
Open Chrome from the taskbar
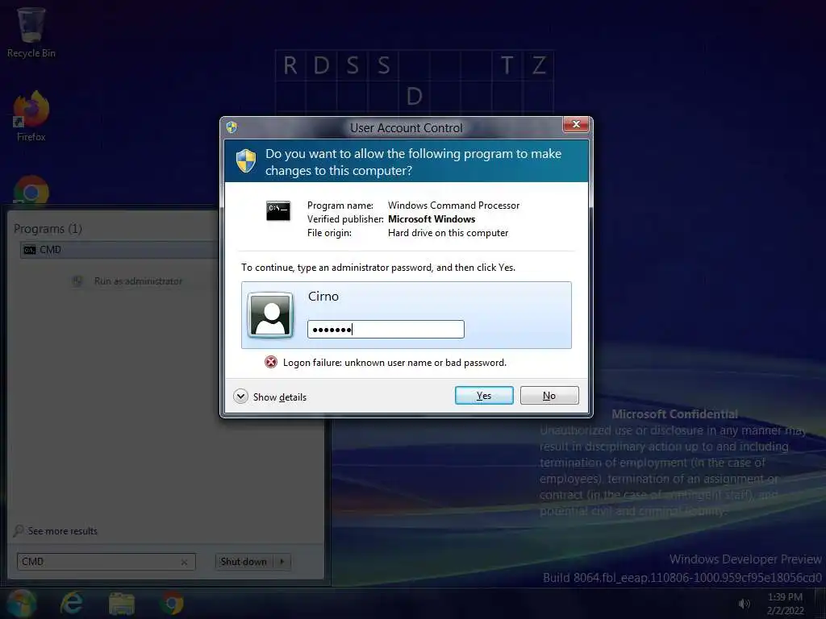coord(172,603)
